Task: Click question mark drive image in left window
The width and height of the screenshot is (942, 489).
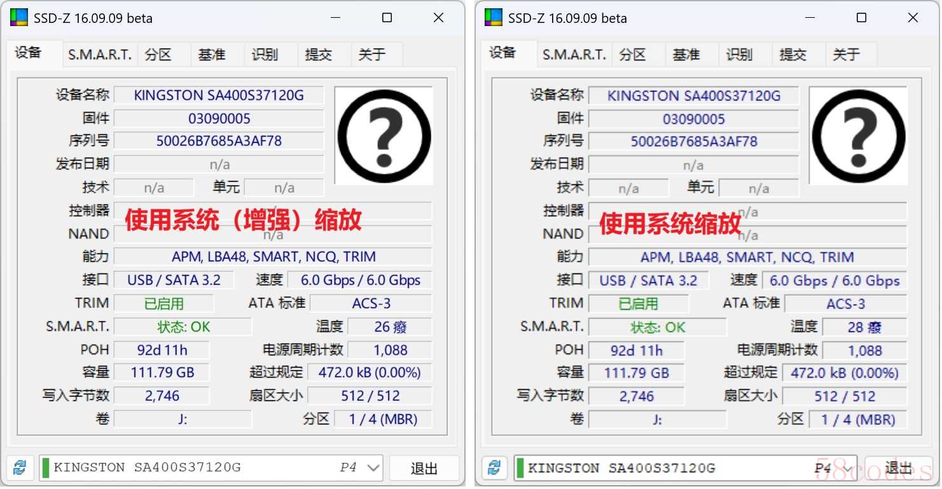Action: [384, 136]
